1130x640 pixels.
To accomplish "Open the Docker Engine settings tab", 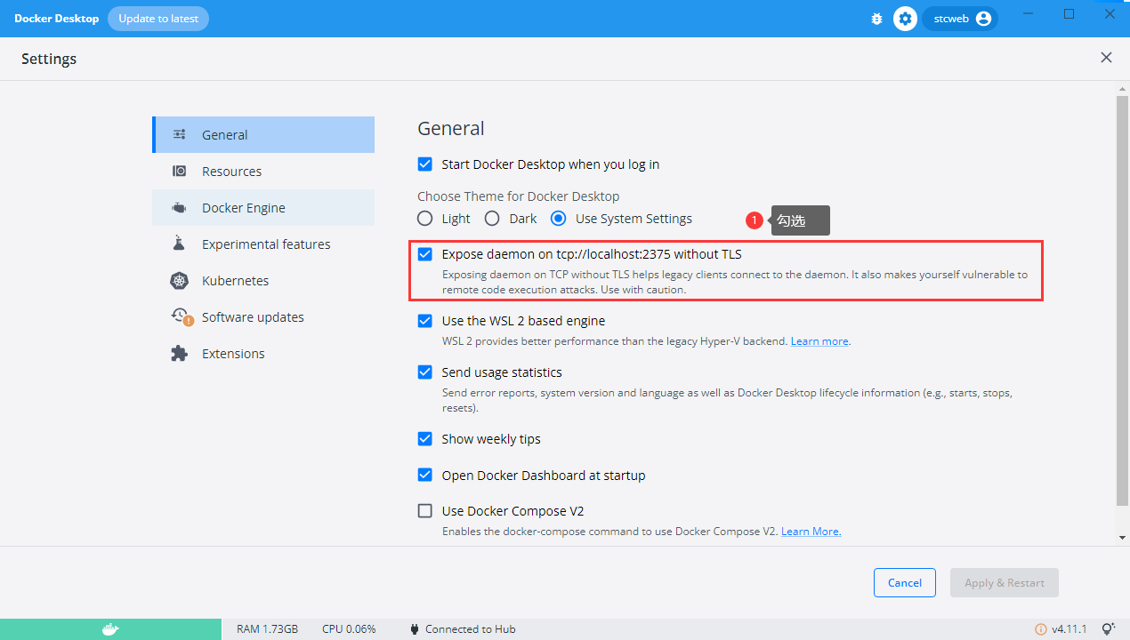I will coord(263,208).
